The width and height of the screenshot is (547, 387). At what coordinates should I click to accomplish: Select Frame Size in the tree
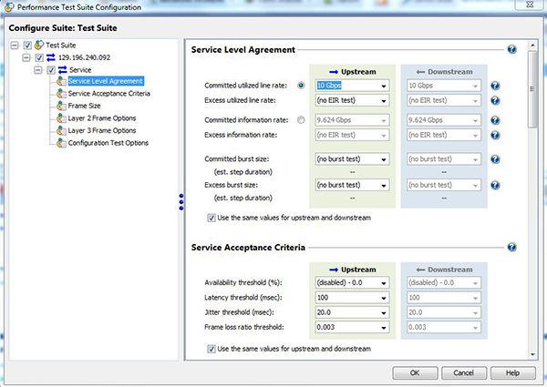(x=84, y=106)
